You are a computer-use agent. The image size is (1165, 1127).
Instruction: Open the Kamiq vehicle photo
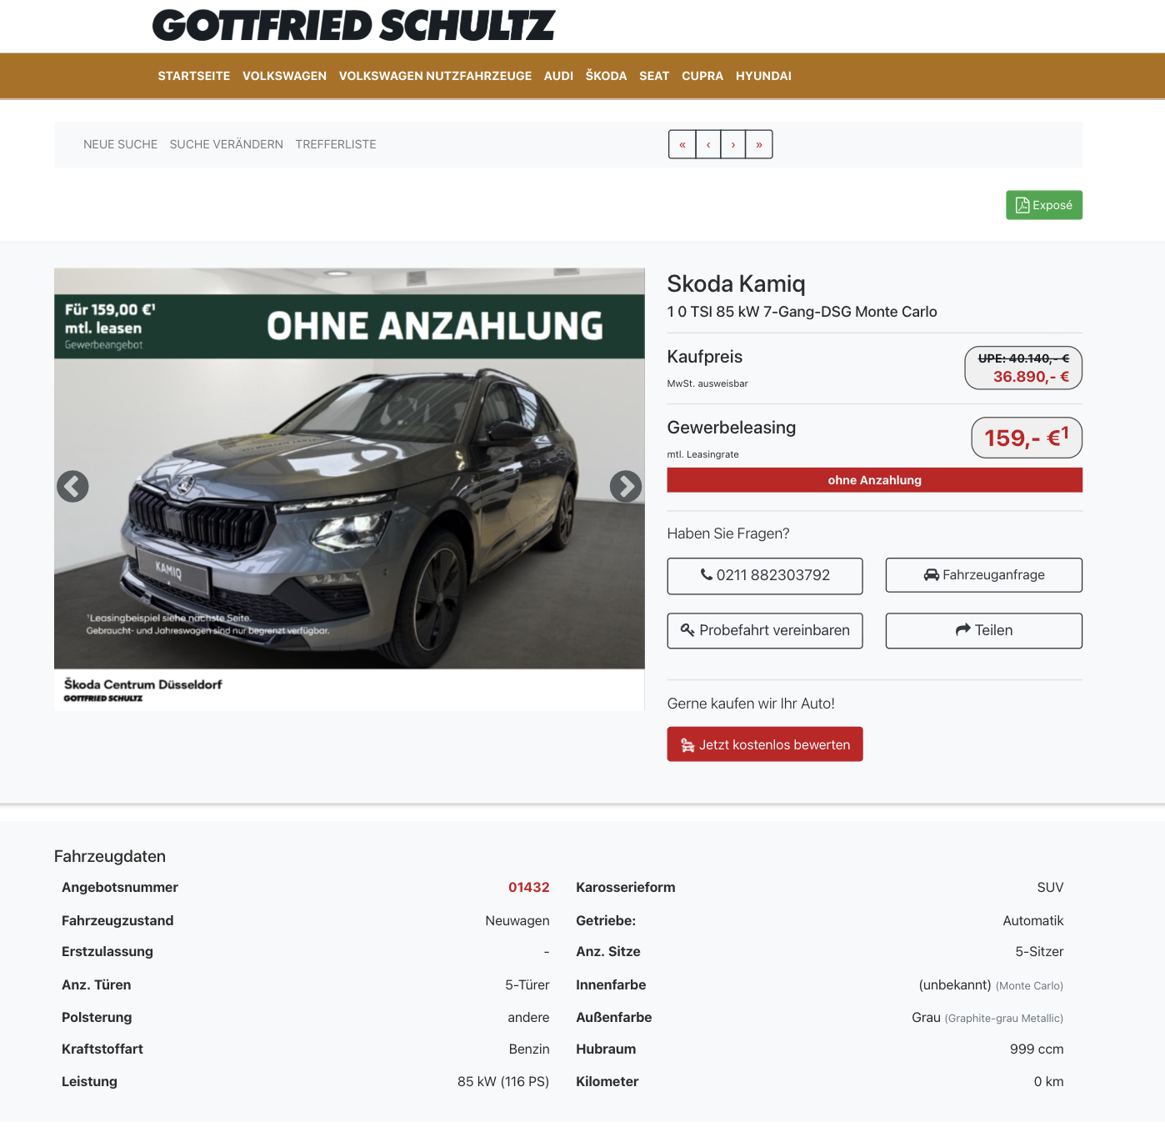click(x=349, y=489)
